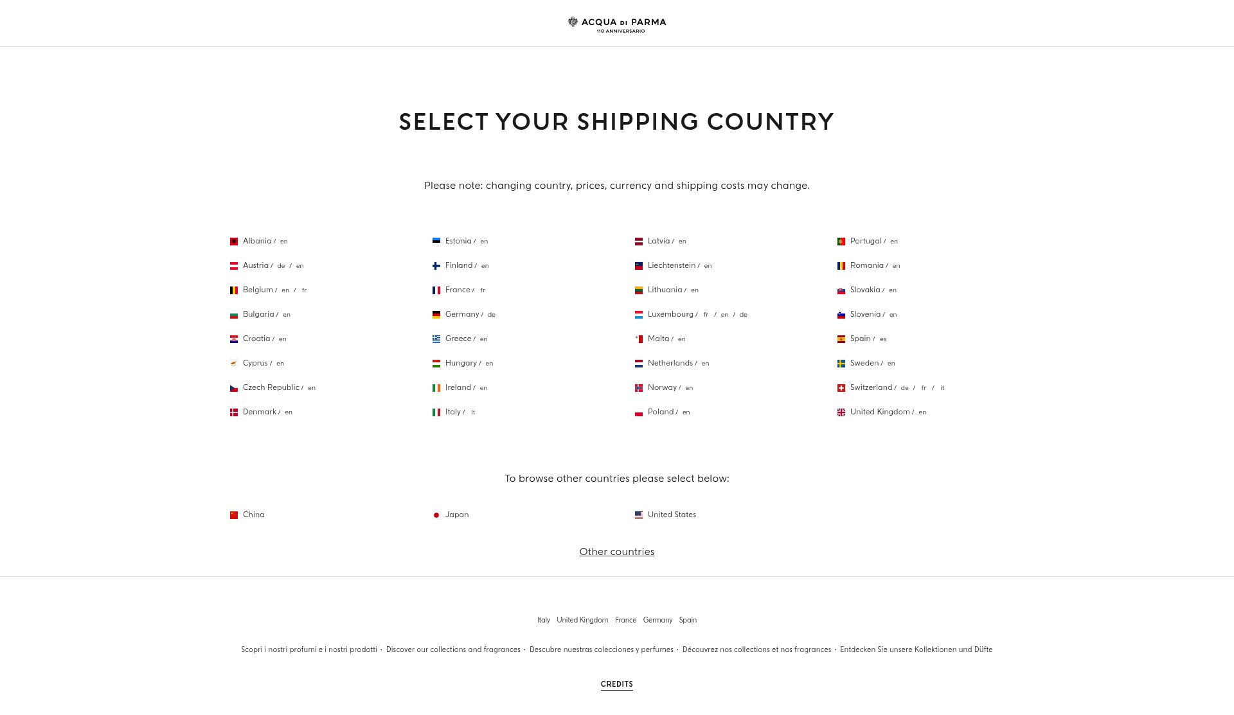Open the Other countries link
This screenshot has width=1234, height=715.
(617, 552)
